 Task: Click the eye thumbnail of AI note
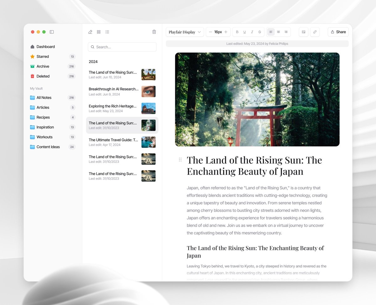click(149, 92)
